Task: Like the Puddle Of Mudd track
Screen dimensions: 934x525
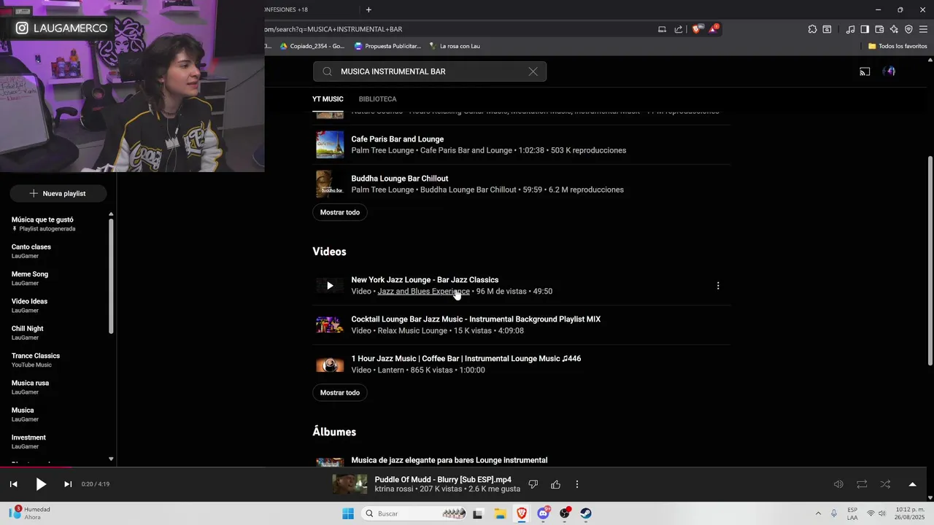Action: tap(556, 484)
